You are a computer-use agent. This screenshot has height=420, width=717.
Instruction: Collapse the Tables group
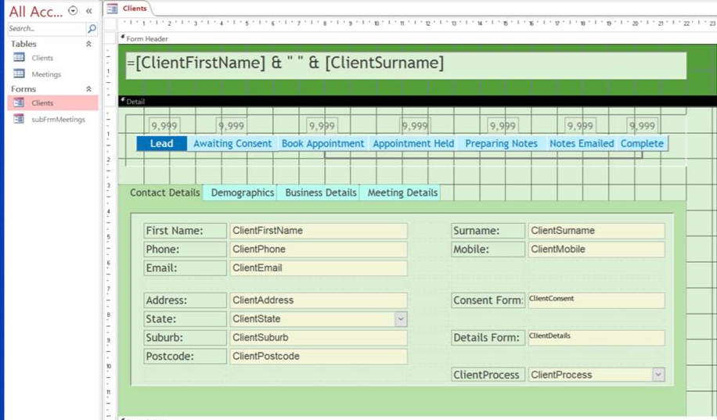click(x=88, y=44)
